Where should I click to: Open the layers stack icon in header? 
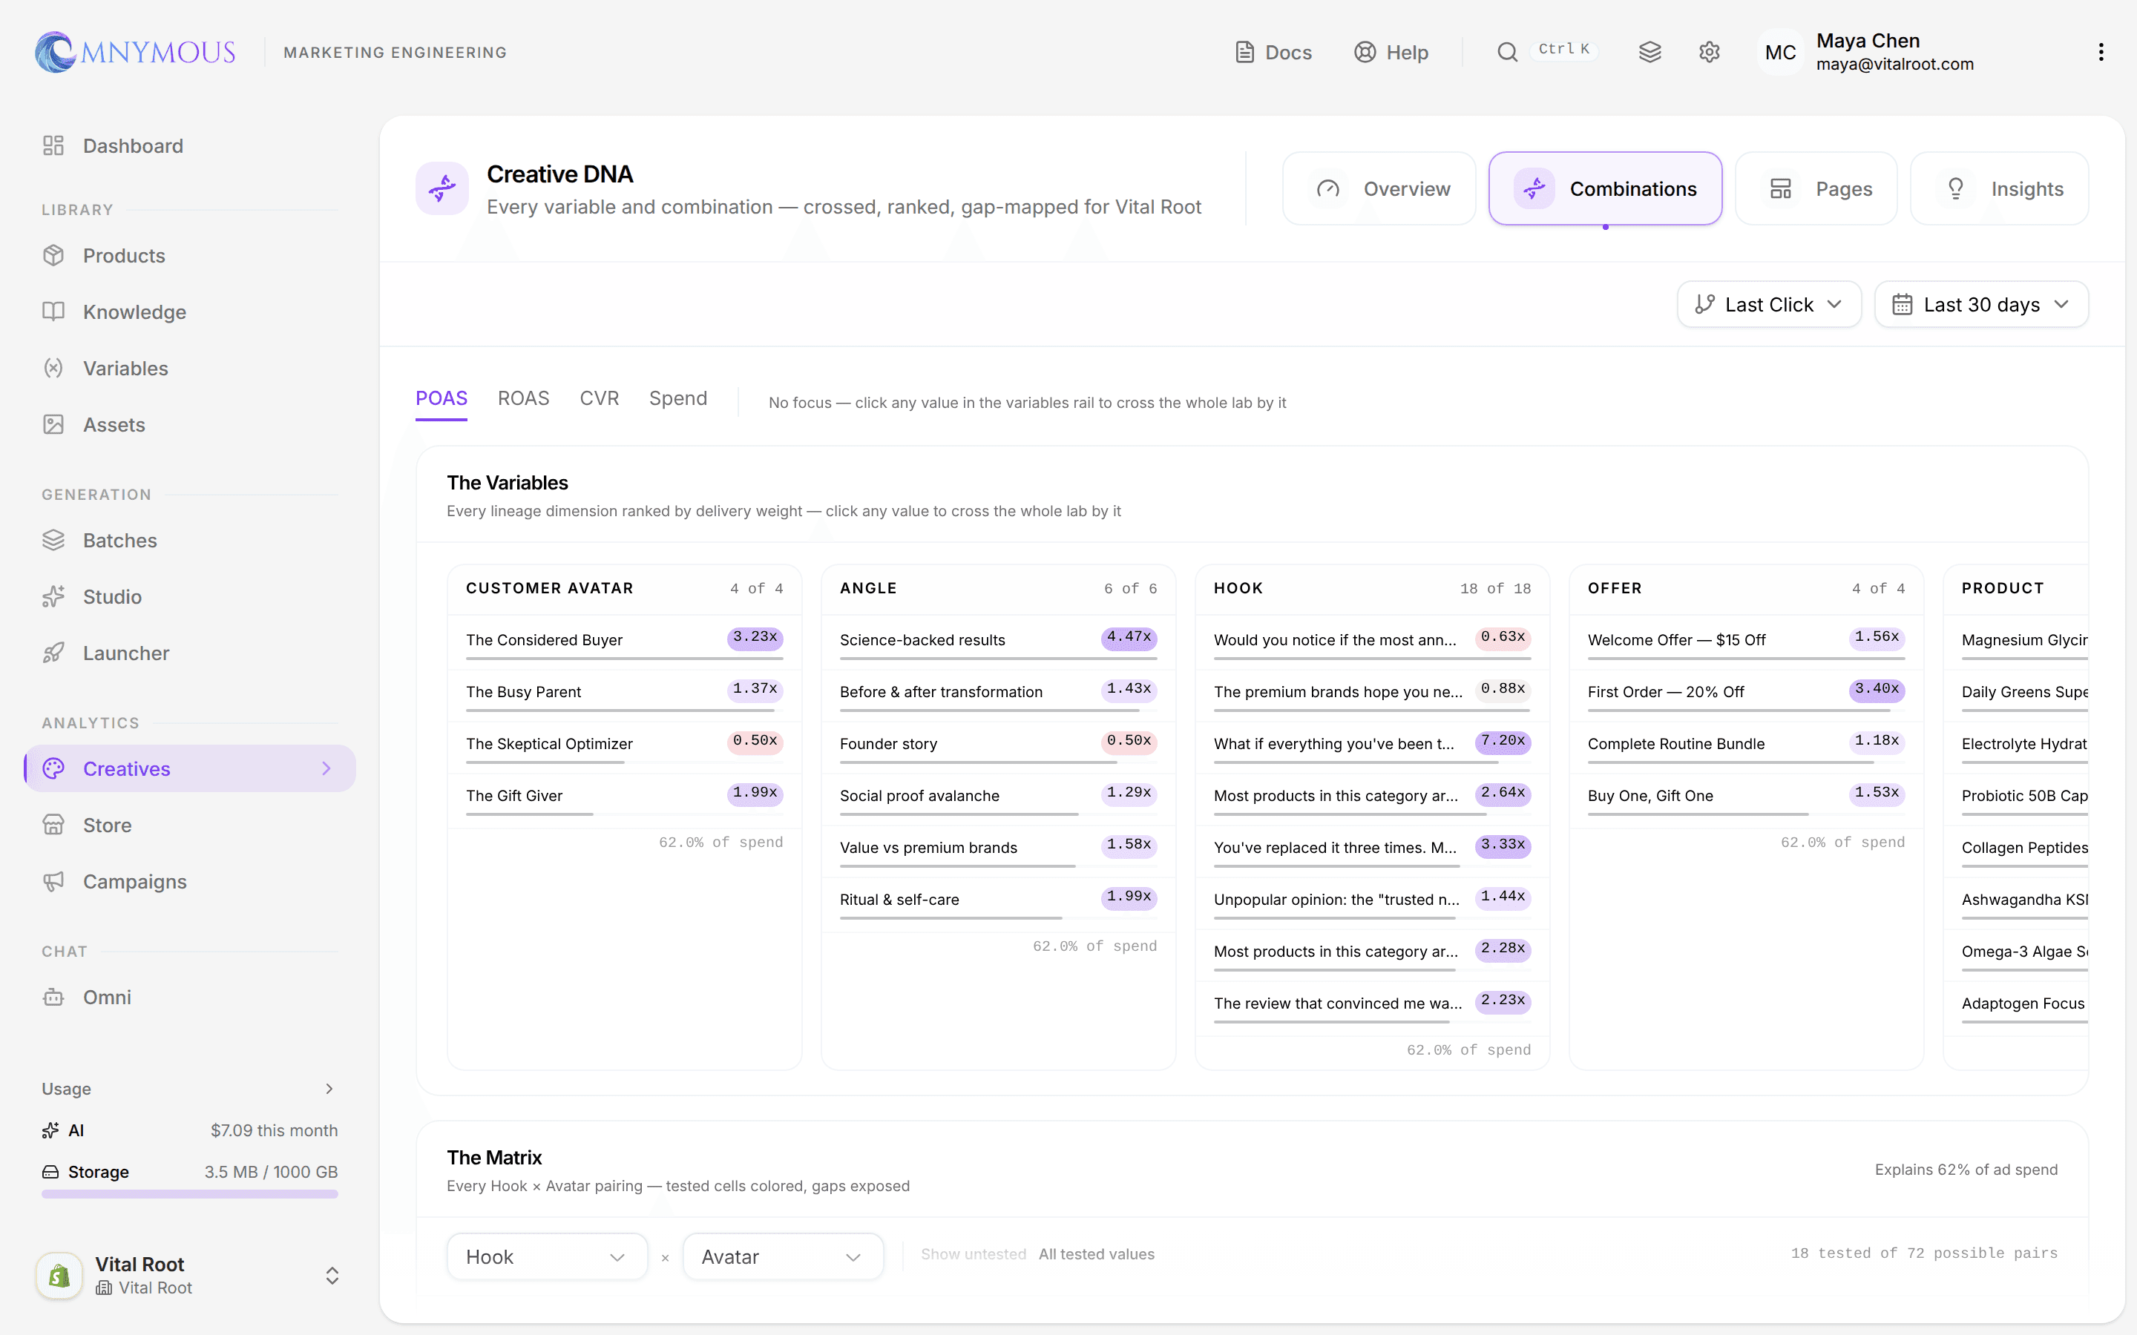(x=1649, y=52)
